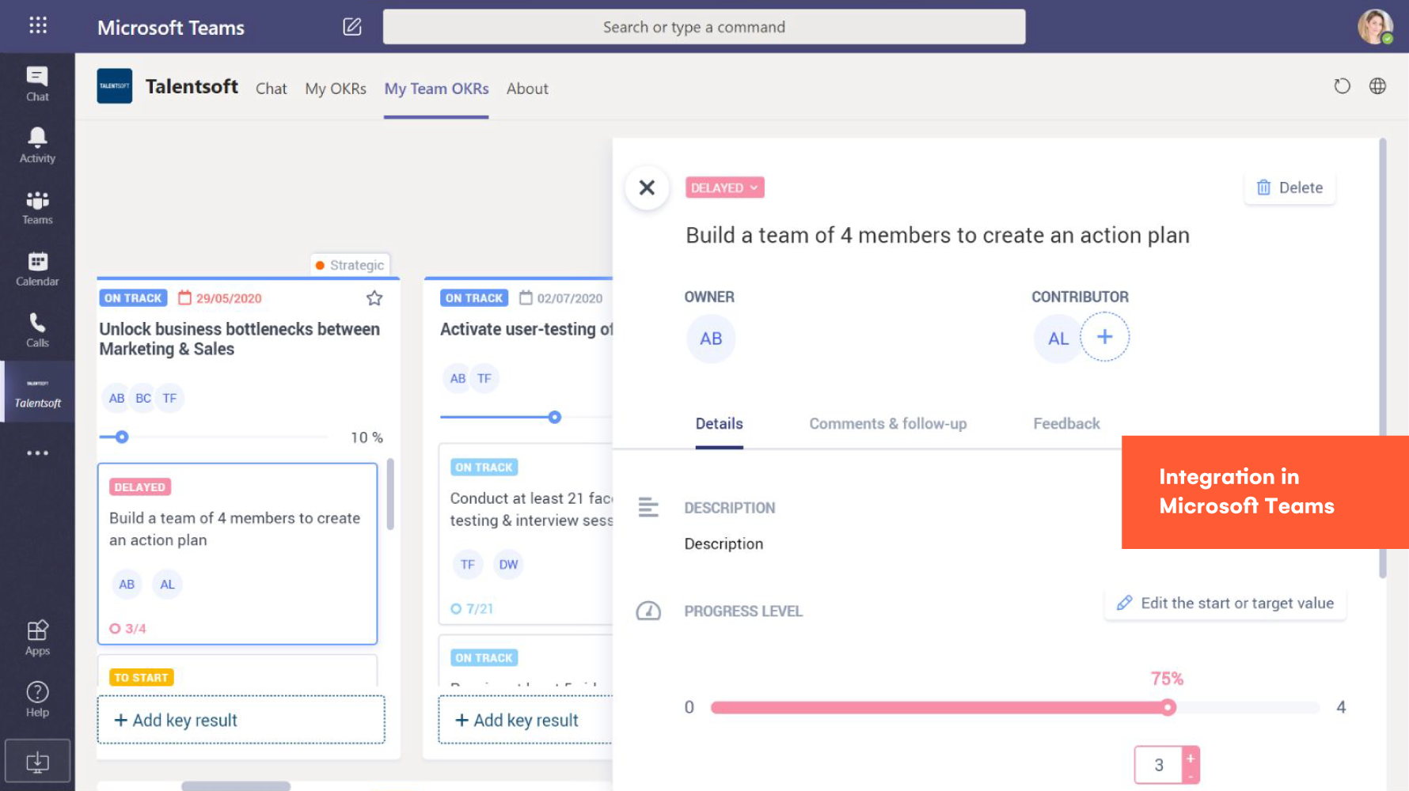Image resolution: width=1409 pixels, height=791 pixels.
Task: Reload the tab with the refresh icon
Action: point(1342,86)
